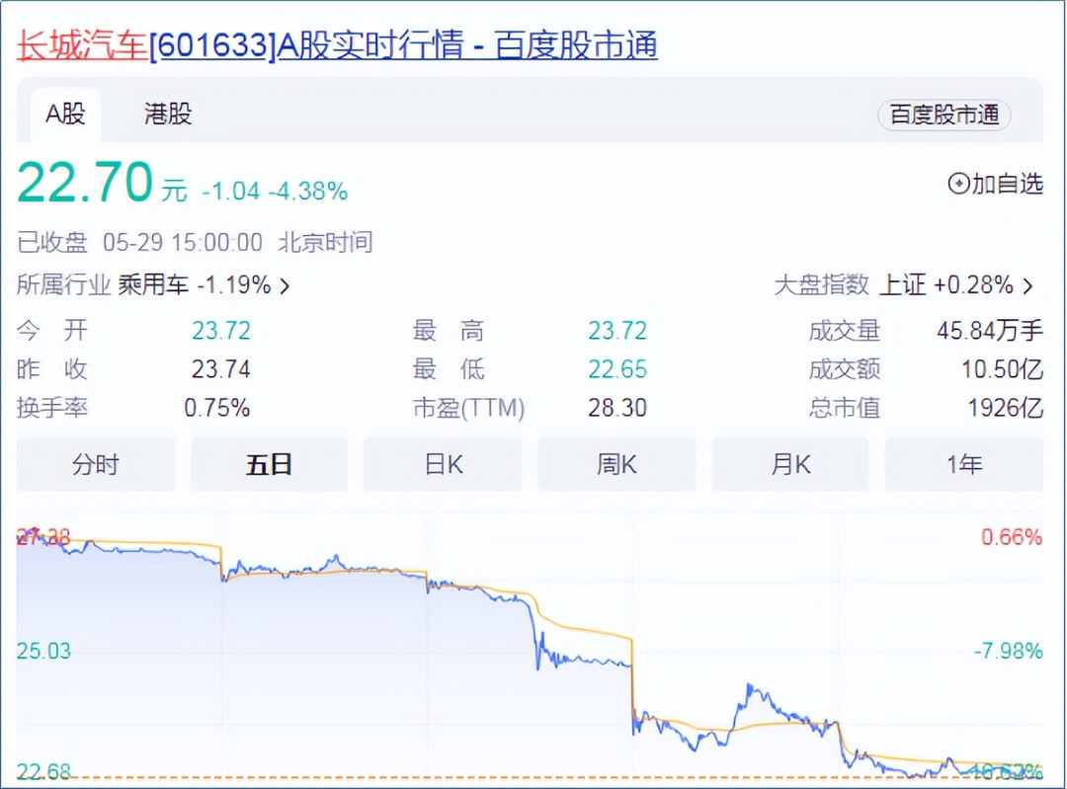Switch to the A股 tab
This screenshot has width=1067, height=789.
click(65, 114)
